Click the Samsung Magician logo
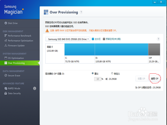The width and height of the screenshot is (167, 125). coord(14,10)
